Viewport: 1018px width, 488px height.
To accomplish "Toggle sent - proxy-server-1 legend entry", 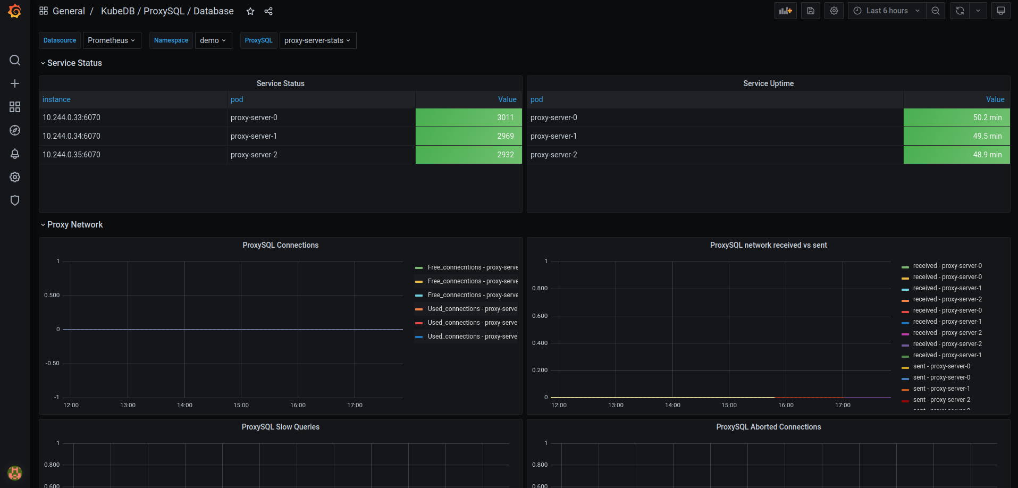I will pyautogui.click(x=941, y=389).
